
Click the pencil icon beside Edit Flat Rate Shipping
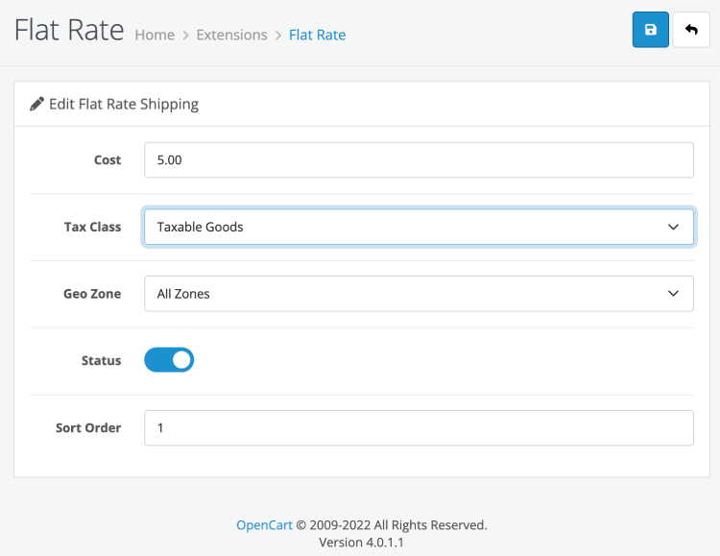pyautogui.click(x=36, y=104)
